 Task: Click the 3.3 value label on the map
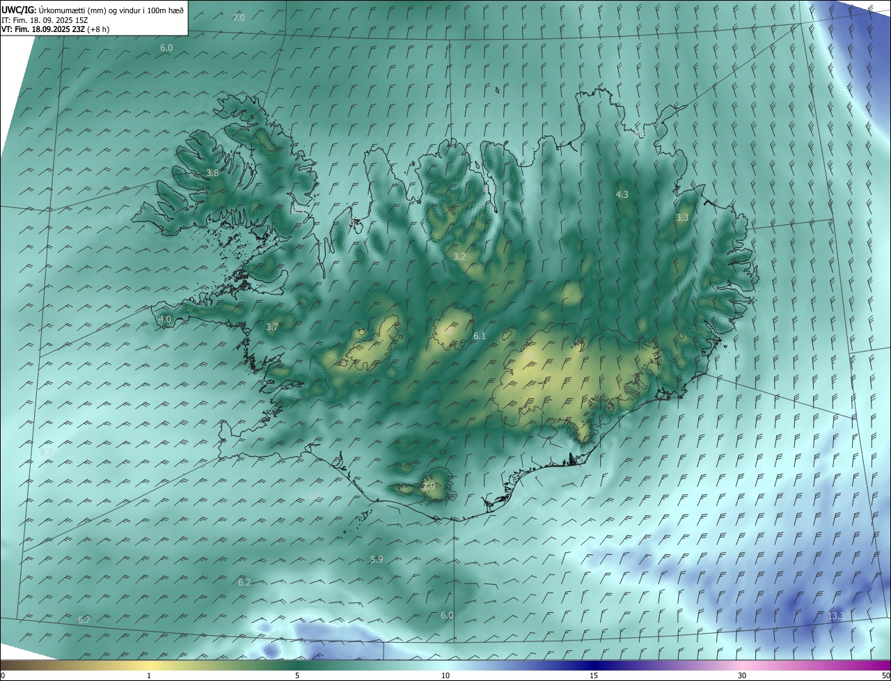682,217
